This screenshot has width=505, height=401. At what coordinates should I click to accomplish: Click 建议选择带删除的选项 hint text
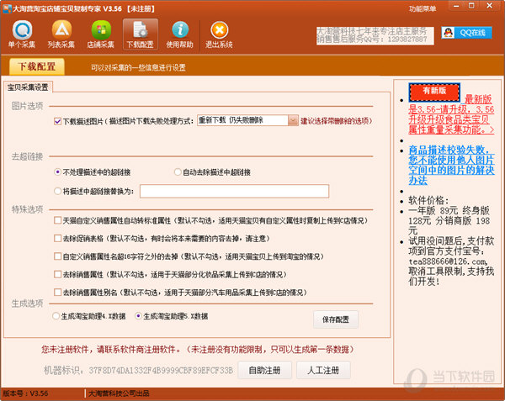[x=336, y=121]
